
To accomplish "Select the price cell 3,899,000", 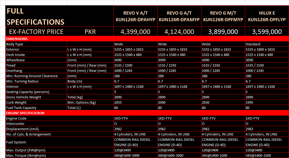I will pyautogui.click(x=223, y=32).
